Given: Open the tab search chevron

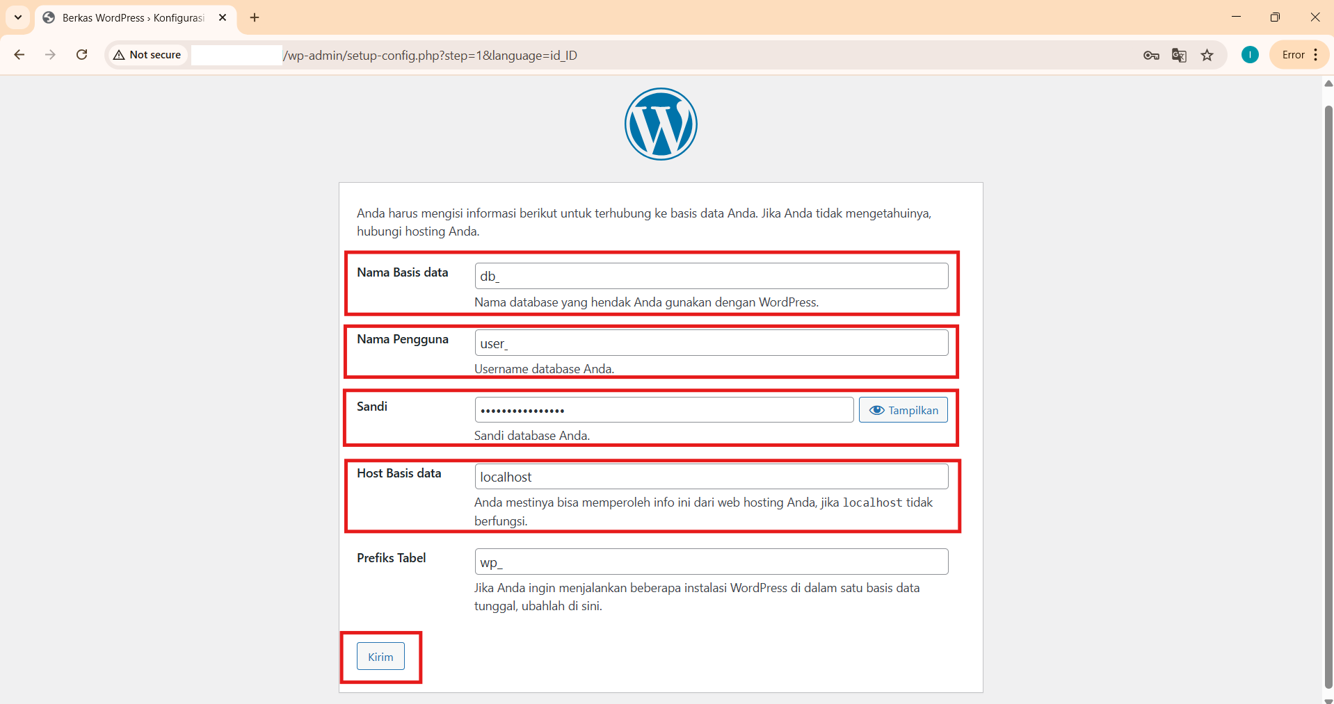Looking at the screenshot, I should coord(18,17).
